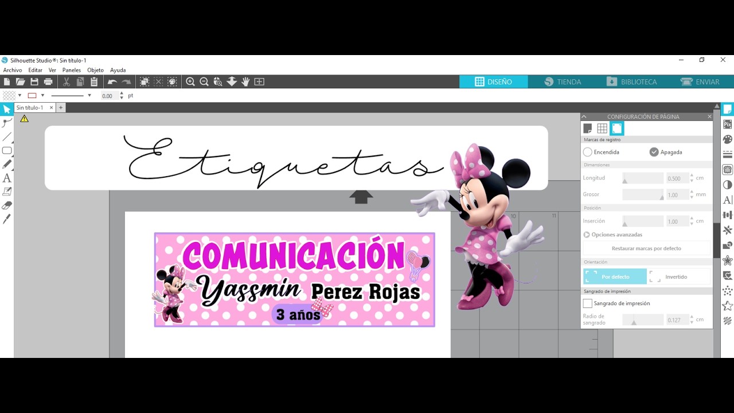Close the Configuración de Página panel
The width and height of the screenshot is (734, 413).
709,116
